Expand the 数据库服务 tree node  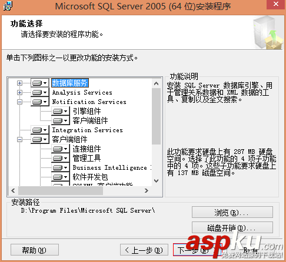(x=19, y=83)
